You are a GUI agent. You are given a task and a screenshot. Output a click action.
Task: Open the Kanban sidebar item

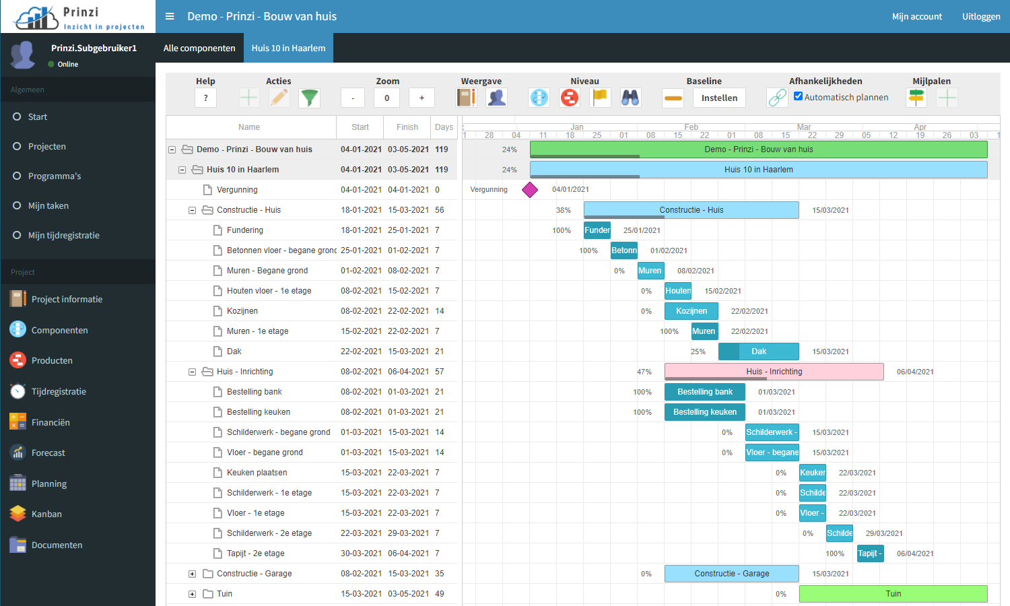(46, 514)
